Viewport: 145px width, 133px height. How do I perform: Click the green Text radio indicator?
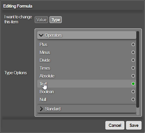click(133, 84)
